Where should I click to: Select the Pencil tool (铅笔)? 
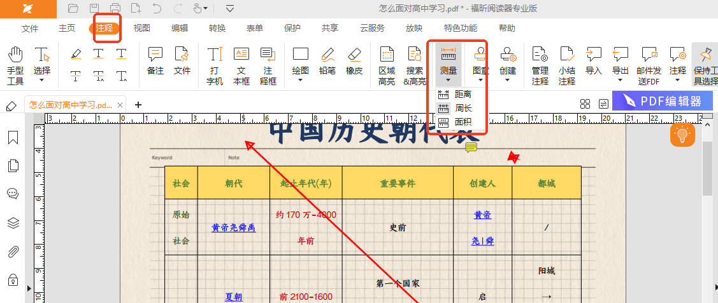tap(327, 61)
